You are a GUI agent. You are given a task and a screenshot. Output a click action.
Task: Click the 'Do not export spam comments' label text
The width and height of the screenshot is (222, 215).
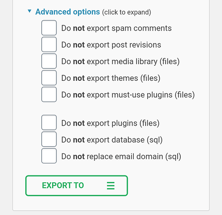click(117, 28)
